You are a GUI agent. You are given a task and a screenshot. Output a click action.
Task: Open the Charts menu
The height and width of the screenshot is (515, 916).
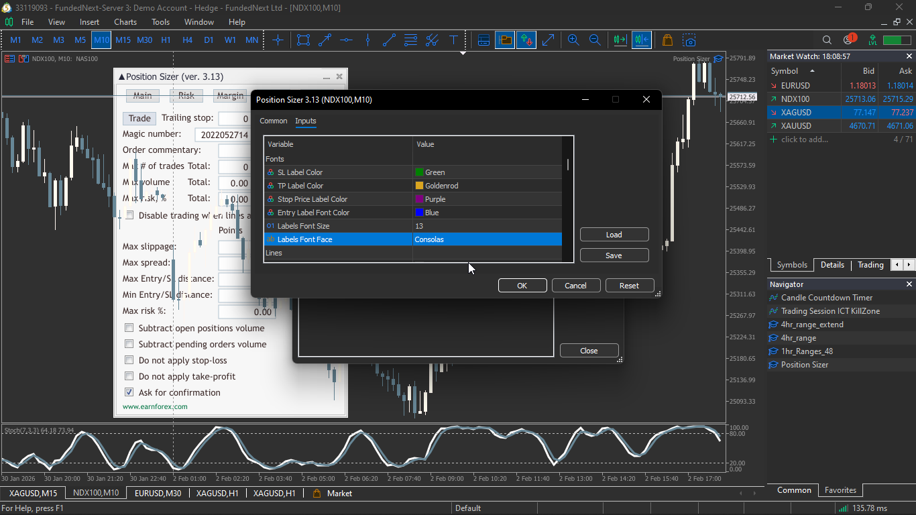125,22
